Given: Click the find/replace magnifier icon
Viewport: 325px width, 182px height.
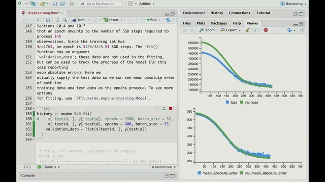Looking at the screenshot, I should [65, 20].
